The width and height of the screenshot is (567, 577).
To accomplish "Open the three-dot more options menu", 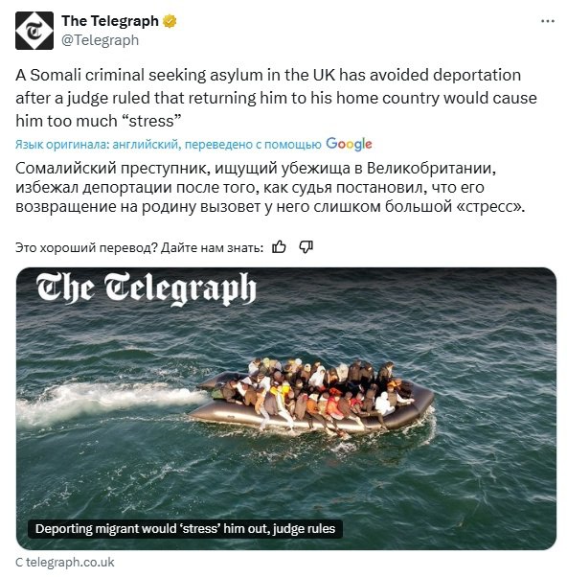I will click(x=548, y=21).
